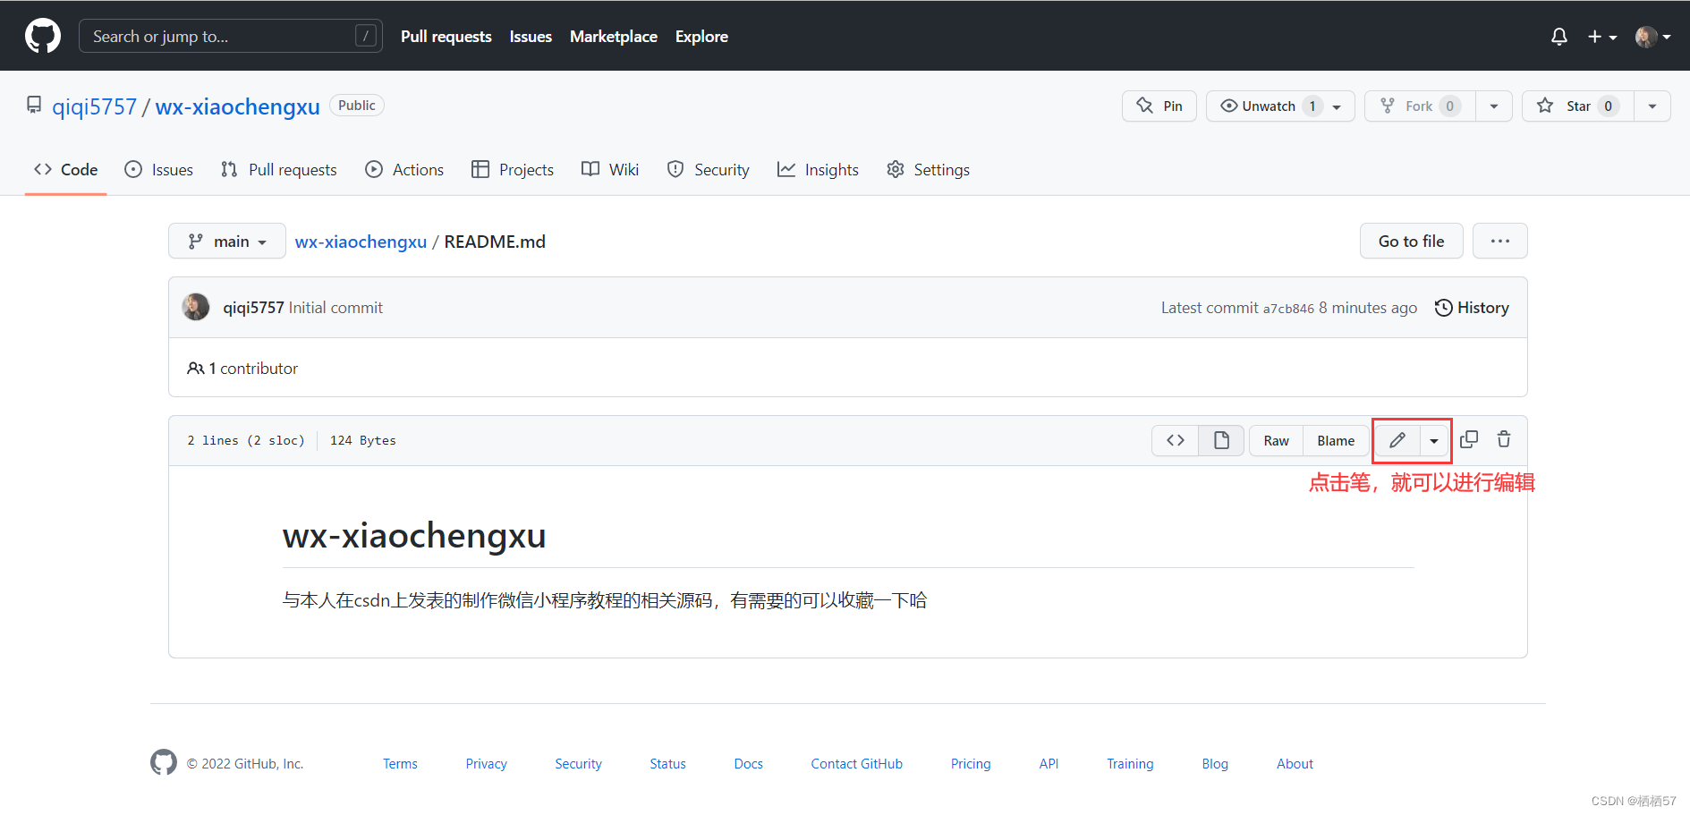Open Privacy footer link

[x=486, y=763]
